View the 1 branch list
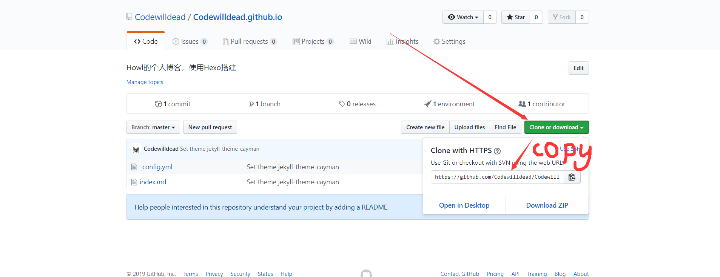 point(265,104)
